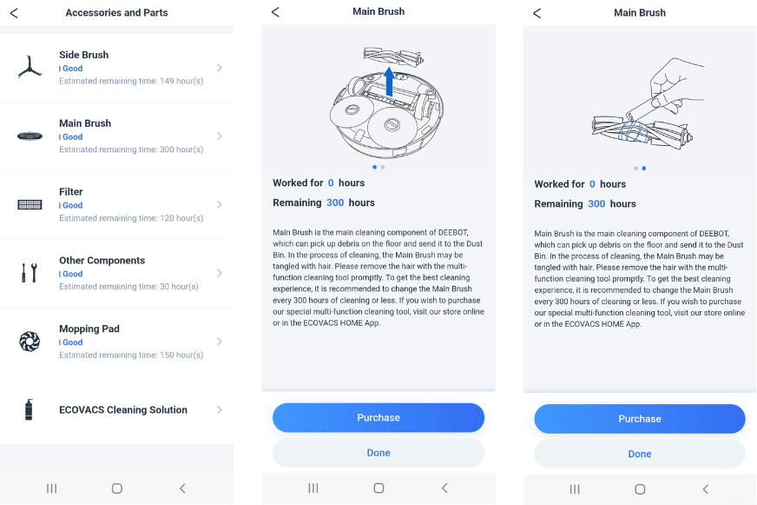The width and height of the screenshot is (757, 505).
Task: Expand the Mopping Pad chevron
Action: pos(219,342)
